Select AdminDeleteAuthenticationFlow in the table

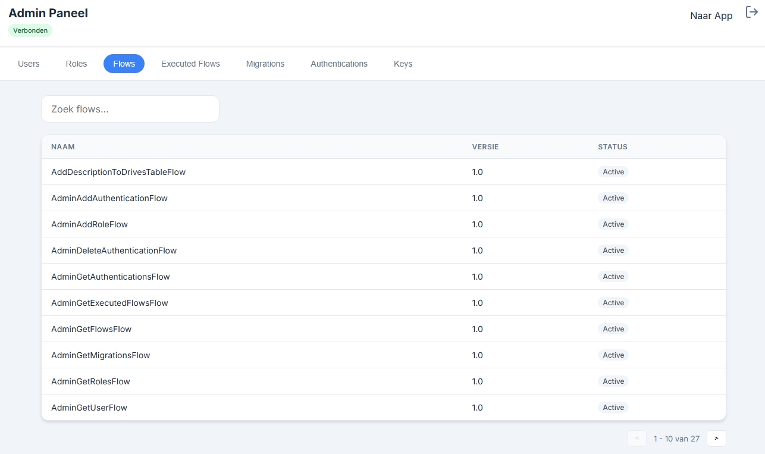coord(114,251)
